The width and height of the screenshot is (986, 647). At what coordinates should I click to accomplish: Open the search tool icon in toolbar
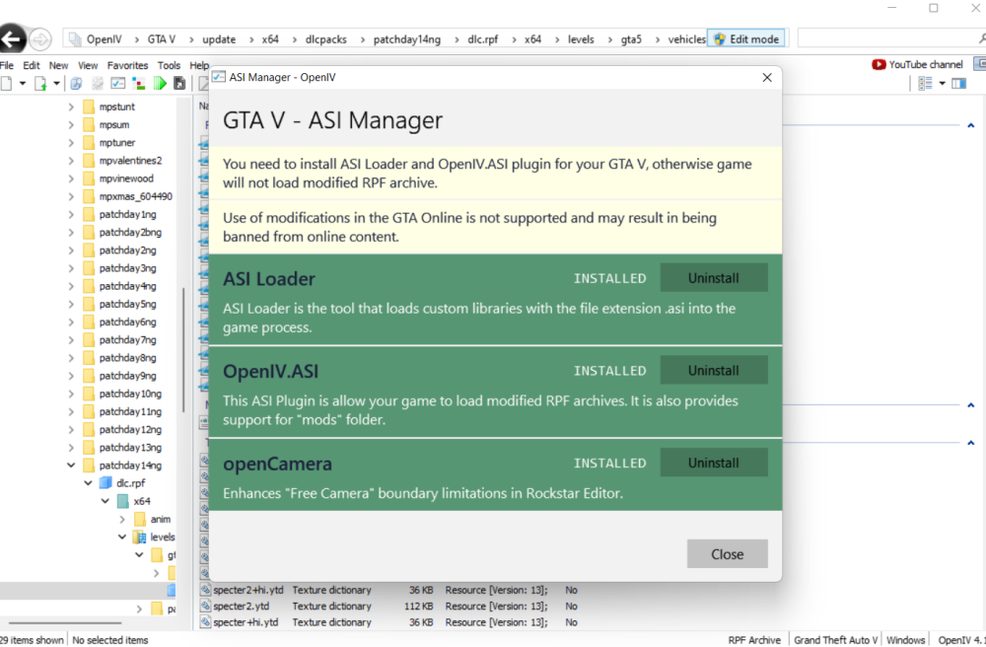pyautogui.click(x=76, y=83)
